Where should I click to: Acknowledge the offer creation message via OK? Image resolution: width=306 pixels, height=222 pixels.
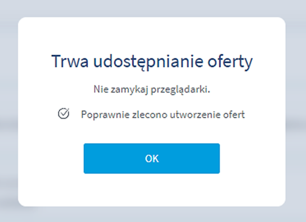click(152, 158)
